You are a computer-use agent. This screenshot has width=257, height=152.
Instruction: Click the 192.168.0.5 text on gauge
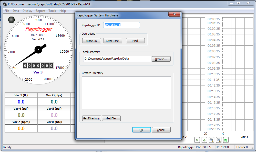[x=38, y=35]
